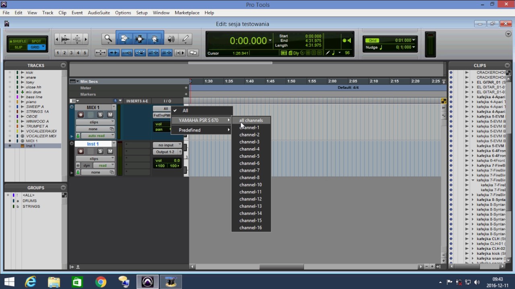
Task: Activate Spot edit mode
Action: click(36, 41)
